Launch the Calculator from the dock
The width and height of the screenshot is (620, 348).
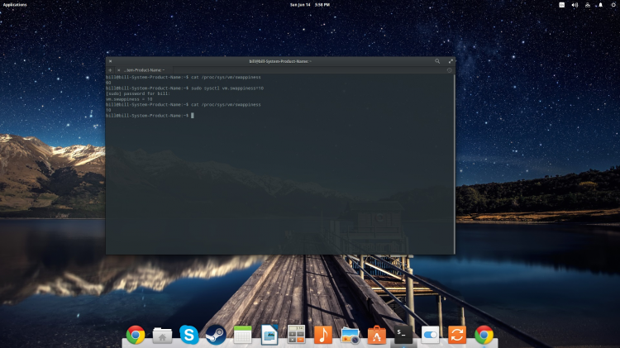(x=296, y=335)
